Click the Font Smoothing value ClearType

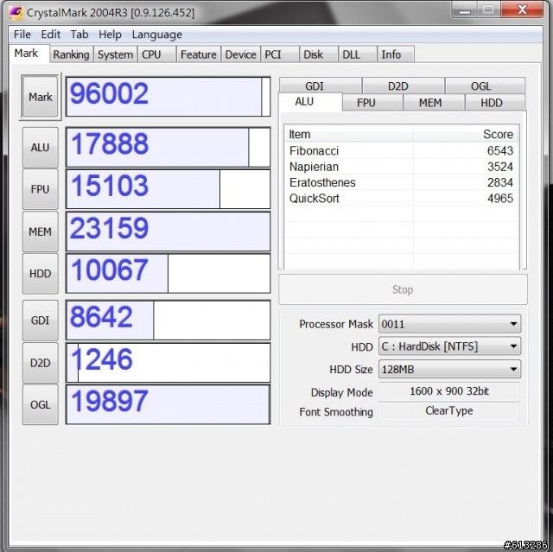[449, 410]
